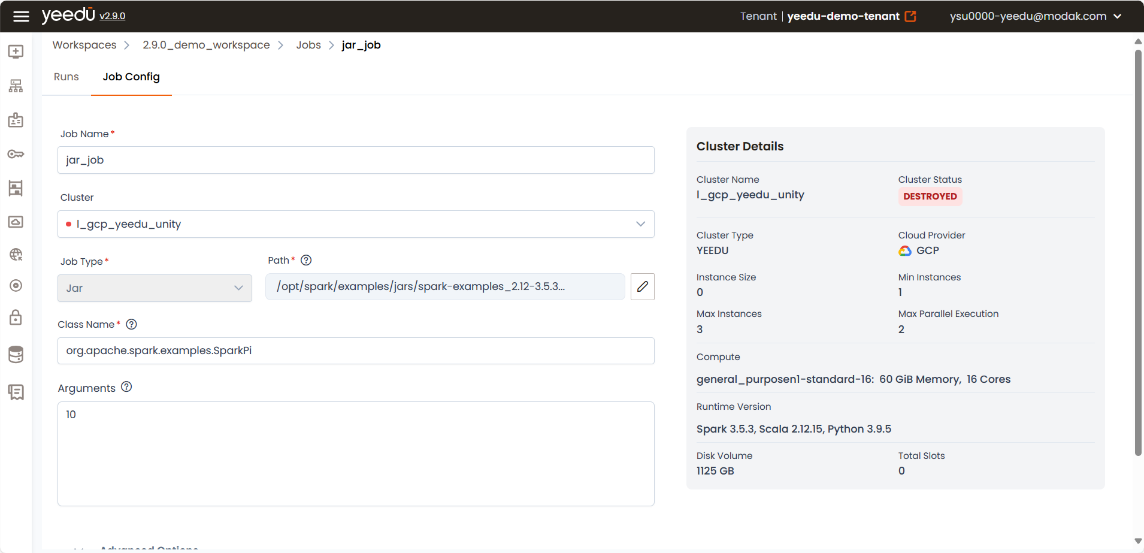
Task: Edit path with the pencil button
Action: click(x=643, y=286)
